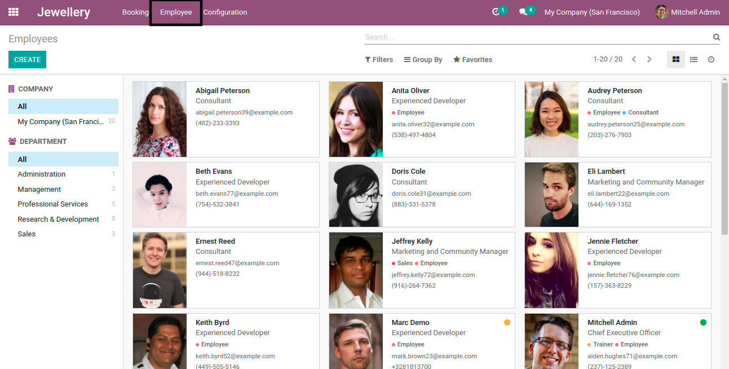This screenshot has height=369, width=729.
Task: Switch to Kanban view
Action: 676,59
